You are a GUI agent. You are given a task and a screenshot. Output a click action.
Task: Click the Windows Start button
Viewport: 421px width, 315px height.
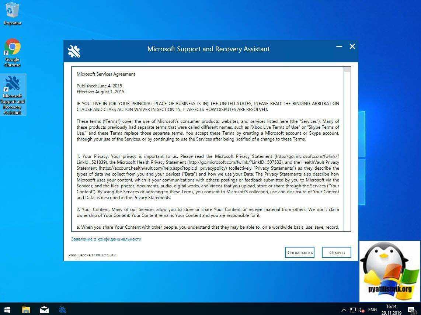(x=7, y=309)
